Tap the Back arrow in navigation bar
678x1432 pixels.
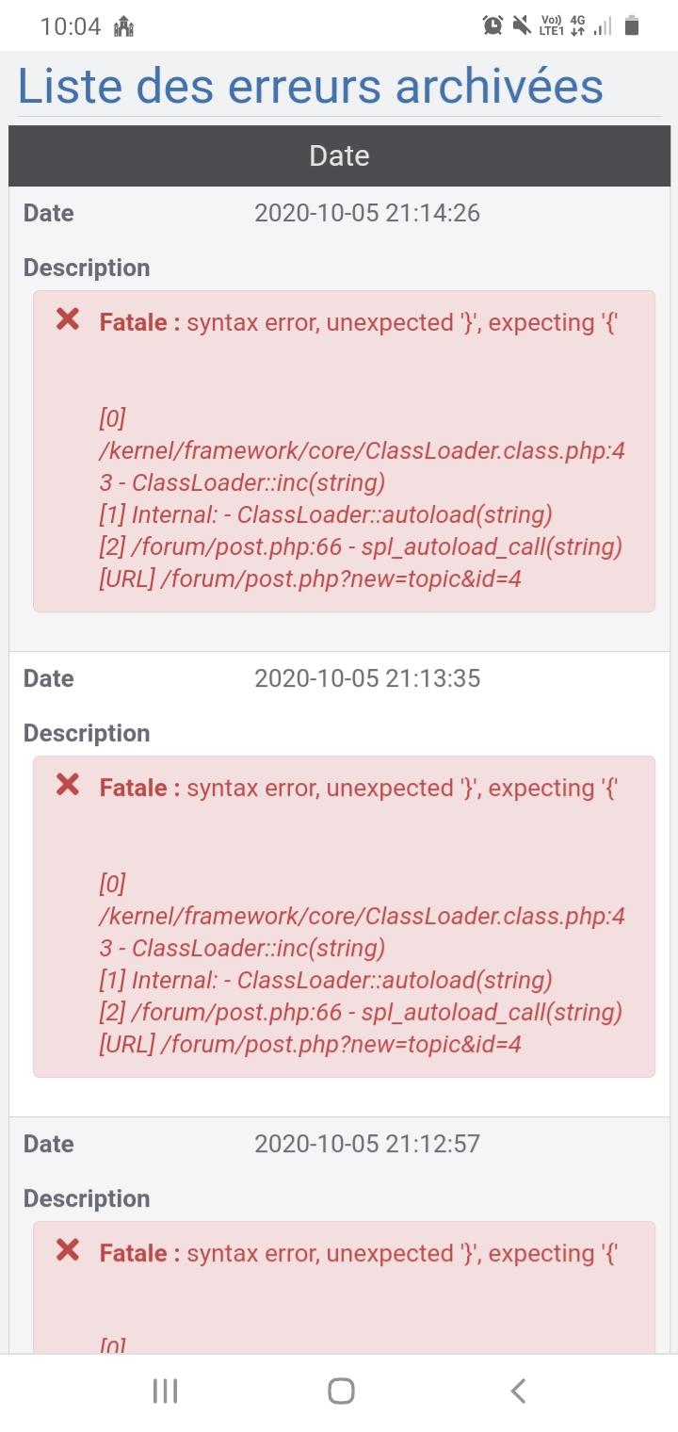517,1390
